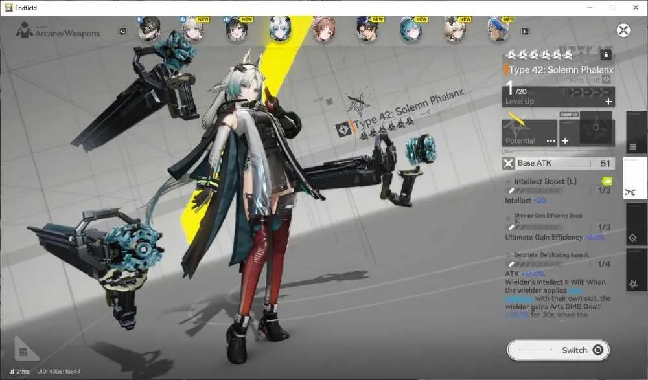Screen dimensions: 648x380
Task: Click the Intellect Boost [L] rank bar
Action: pos(535,191)
